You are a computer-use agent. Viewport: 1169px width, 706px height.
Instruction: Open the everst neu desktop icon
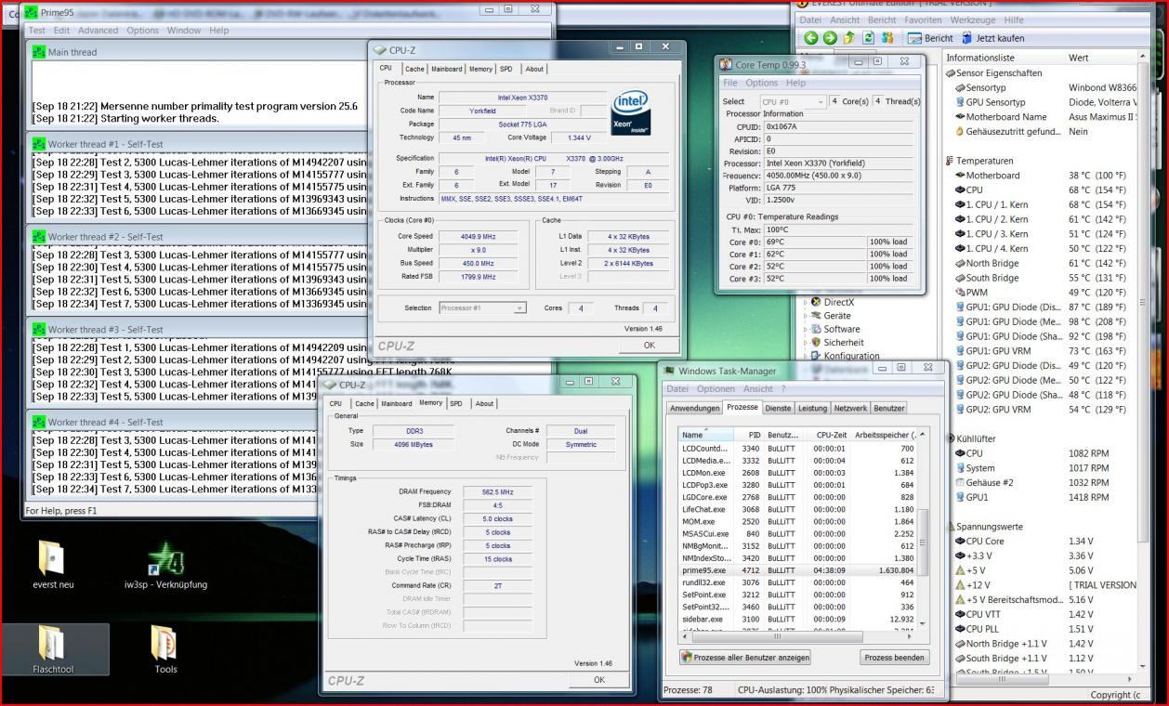52,563
